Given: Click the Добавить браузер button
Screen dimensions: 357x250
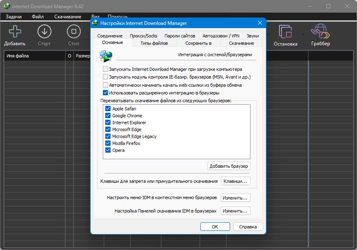Looking at the screenshot, I should pos(228,166).
